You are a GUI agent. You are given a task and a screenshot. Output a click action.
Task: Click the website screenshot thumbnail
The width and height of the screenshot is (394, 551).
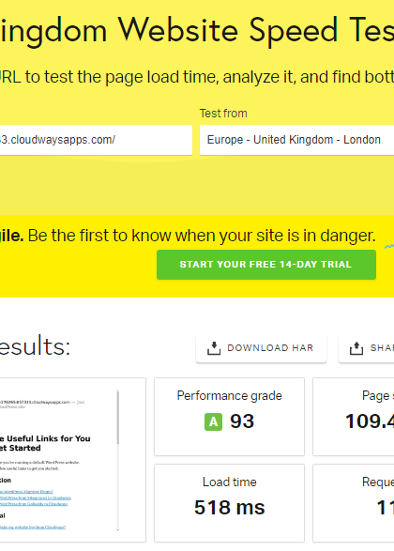click(72, 460)
